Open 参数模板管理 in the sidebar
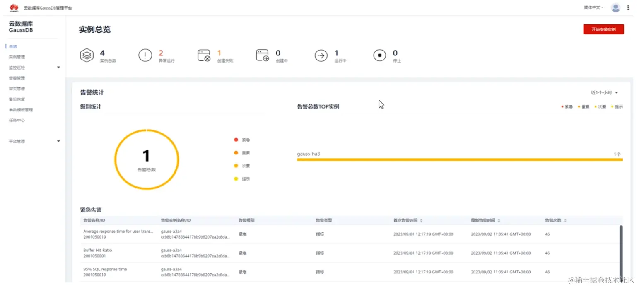This screenshot has height=287, width=637. 21,110
